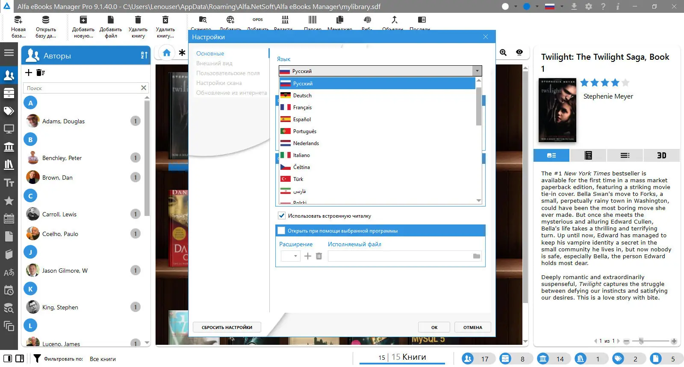Click the Последн toolbar icon

pos(422,20)
